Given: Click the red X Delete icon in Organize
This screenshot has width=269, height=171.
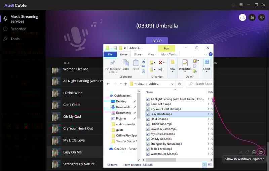Looking at the screenshot, I should click(x=160, y=63).
